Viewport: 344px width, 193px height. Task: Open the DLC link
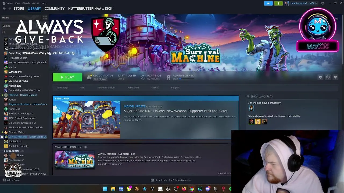[x=83, y=88]
